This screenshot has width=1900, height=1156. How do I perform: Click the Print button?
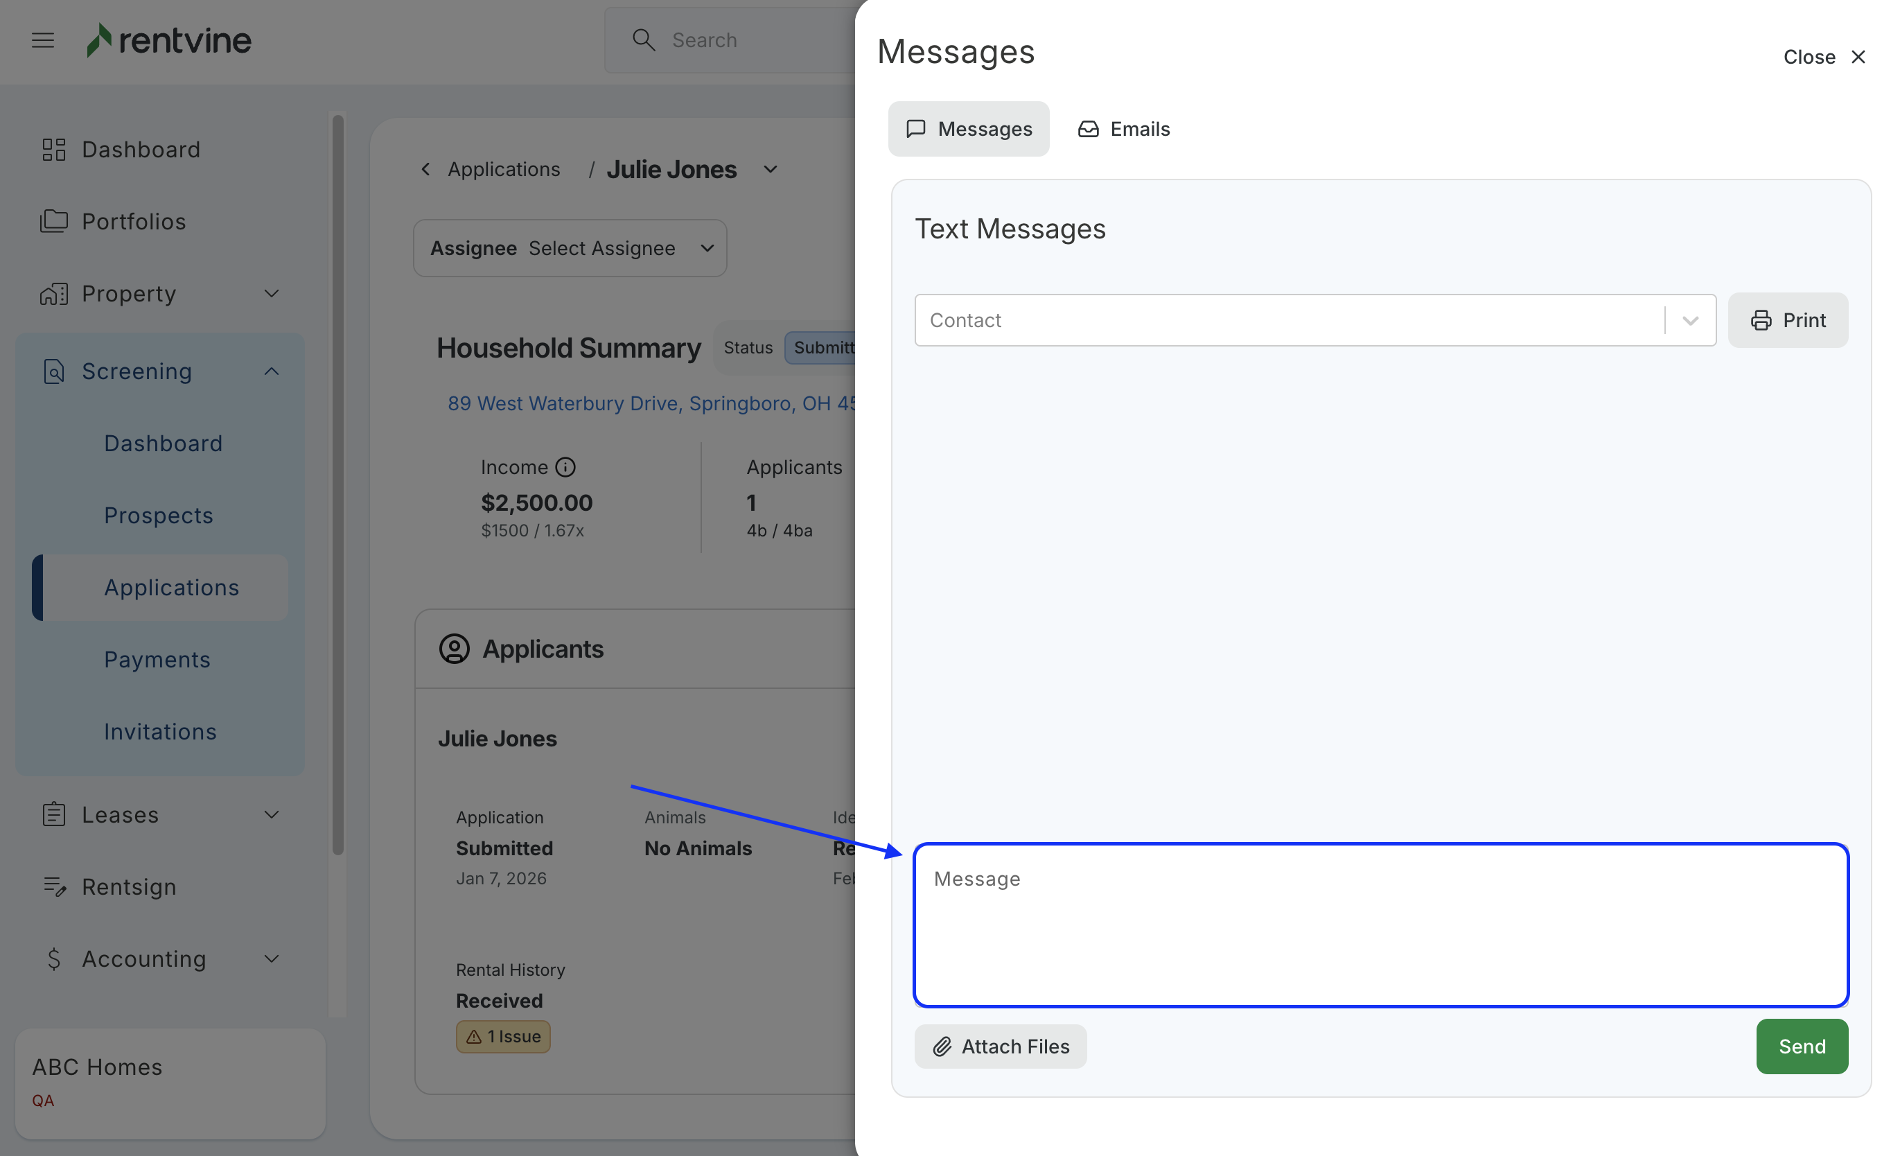1788,320
